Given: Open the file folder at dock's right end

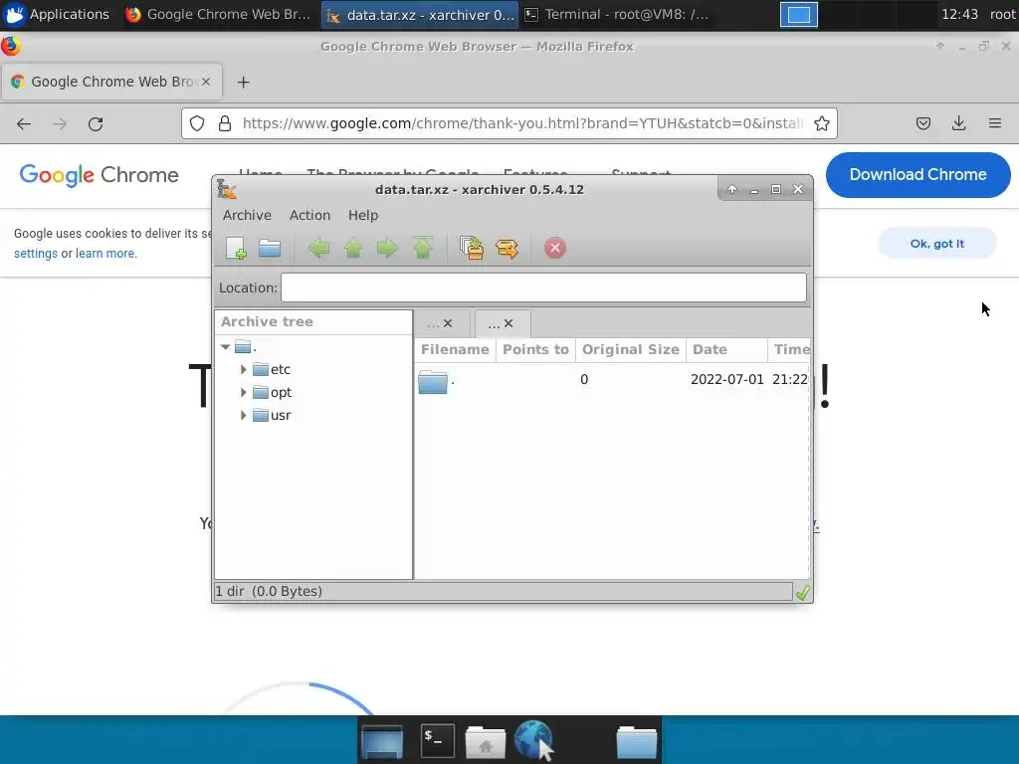Looking at the screenshot, I should coord(636,742).
